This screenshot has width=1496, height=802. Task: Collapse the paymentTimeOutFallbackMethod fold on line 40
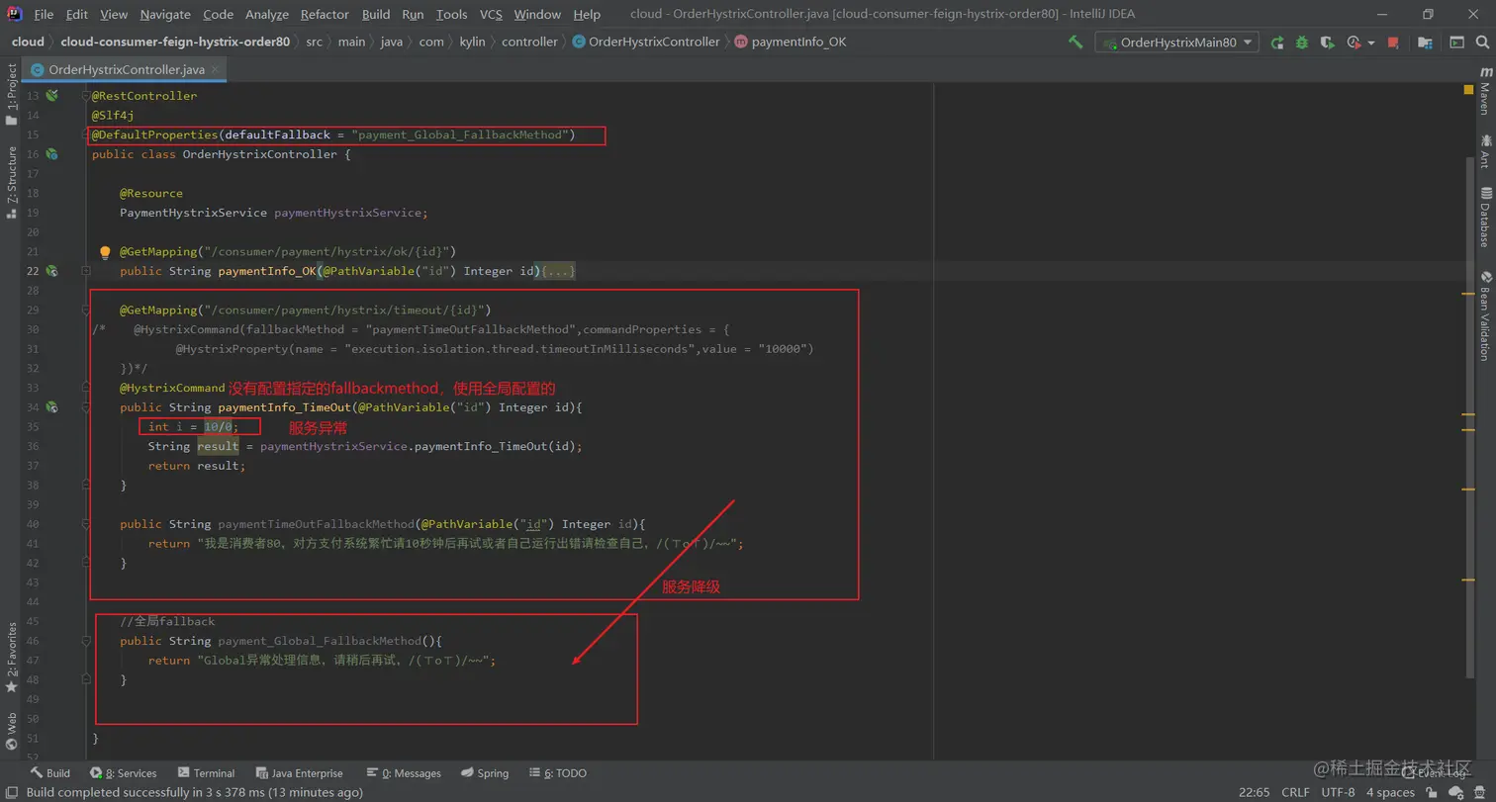pos(86,524)
